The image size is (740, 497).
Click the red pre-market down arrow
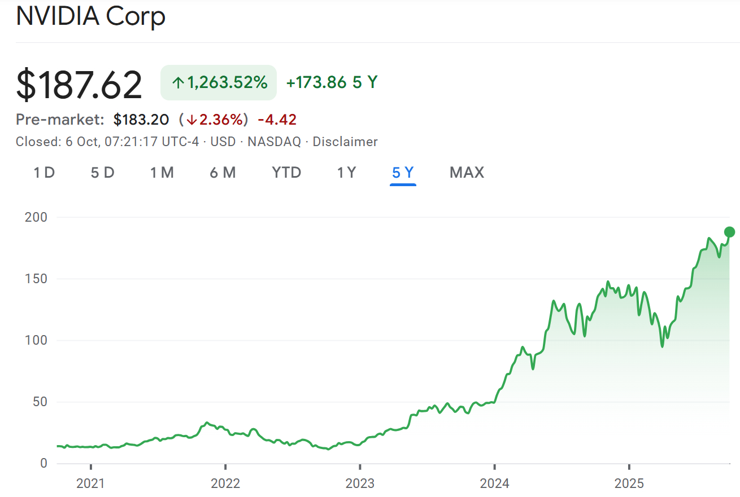click(191, 120)
